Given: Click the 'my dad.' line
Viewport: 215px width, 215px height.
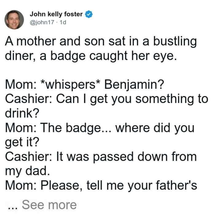Looking at the screenshot, I should (27, 171).
